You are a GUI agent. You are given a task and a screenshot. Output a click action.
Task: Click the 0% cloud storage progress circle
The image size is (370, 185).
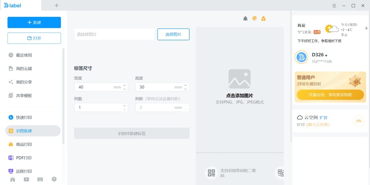click(358, 121)
